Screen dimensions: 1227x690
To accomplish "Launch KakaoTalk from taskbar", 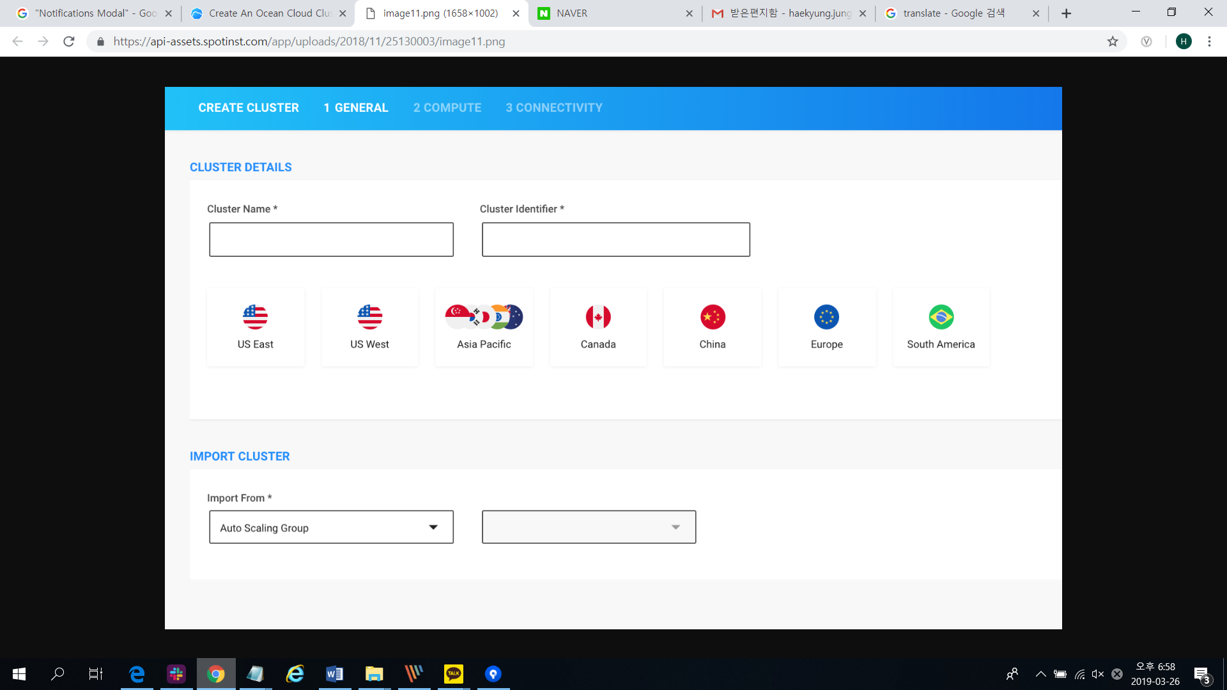I will (454, 673).
